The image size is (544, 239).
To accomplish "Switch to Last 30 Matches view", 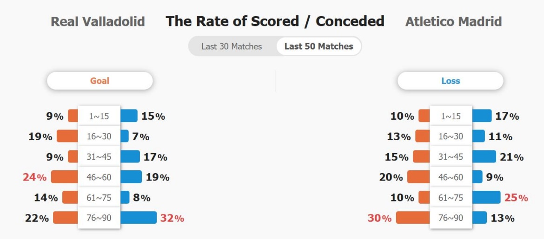I will point(232,46).
